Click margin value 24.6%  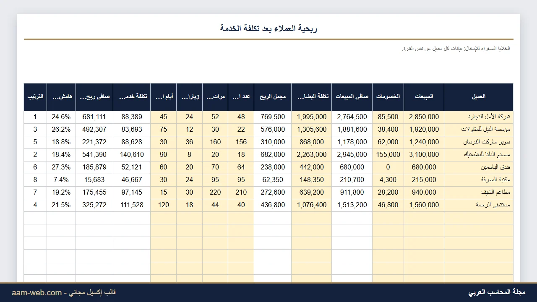[61, 117]
